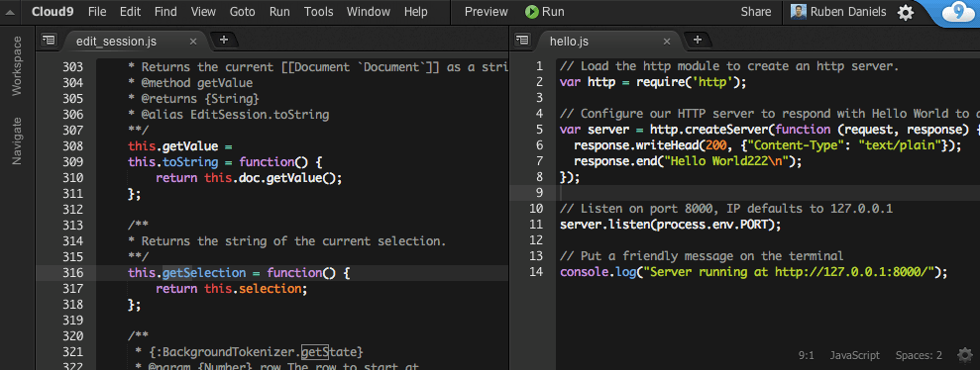Open the left pane tab list icon

click(49, 40)
